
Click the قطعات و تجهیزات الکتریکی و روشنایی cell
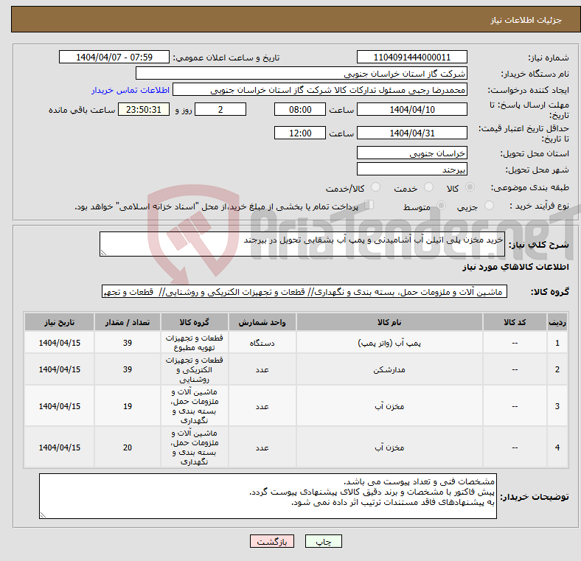(x=194, y=369)
